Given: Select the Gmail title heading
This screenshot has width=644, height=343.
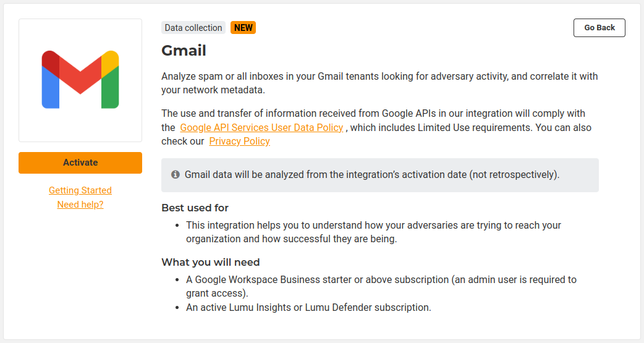Looking at the screenshot, I should [184, 50].
